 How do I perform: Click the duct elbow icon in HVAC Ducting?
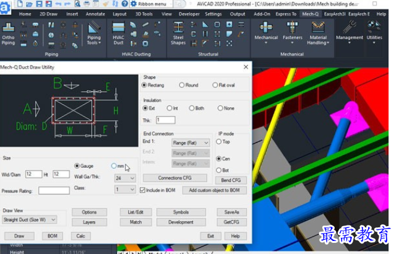(x=133, y=25)
